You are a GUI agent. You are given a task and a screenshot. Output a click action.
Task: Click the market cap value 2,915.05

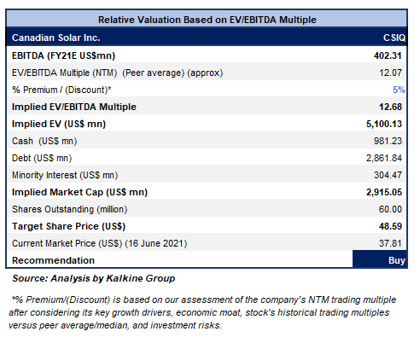pyautogui.click(x=384, y=192)
